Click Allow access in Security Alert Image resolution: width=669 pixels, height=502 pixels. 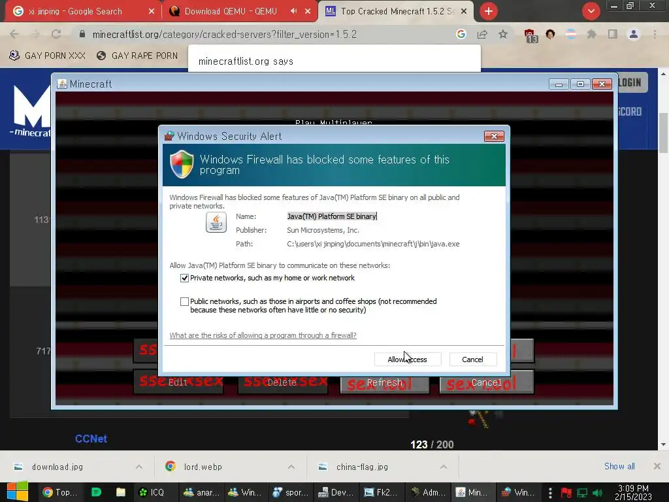pyautogui.click(x=408, y=360)
